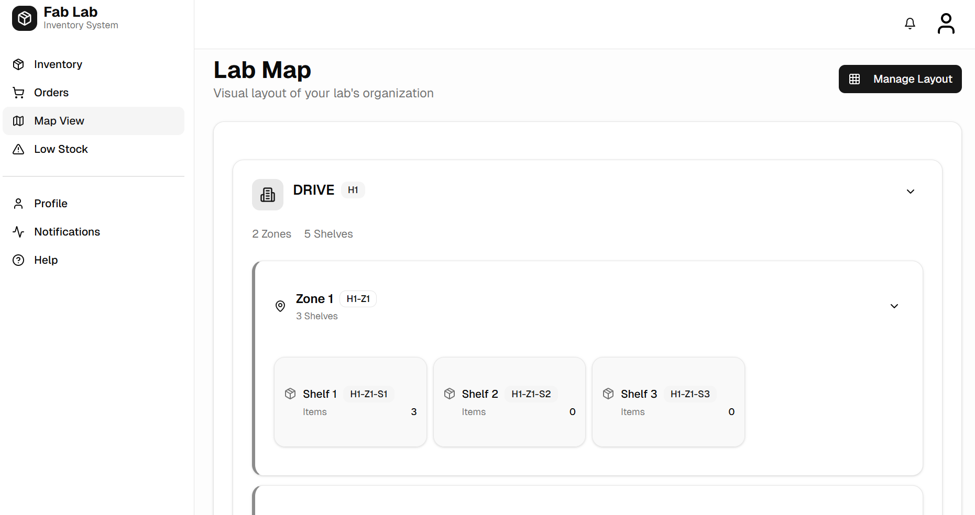Click the Notifications activity pulse icon

tap(18, 232)
